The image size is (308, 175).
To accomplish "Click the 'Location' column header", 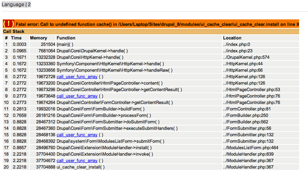I will 232,38.
